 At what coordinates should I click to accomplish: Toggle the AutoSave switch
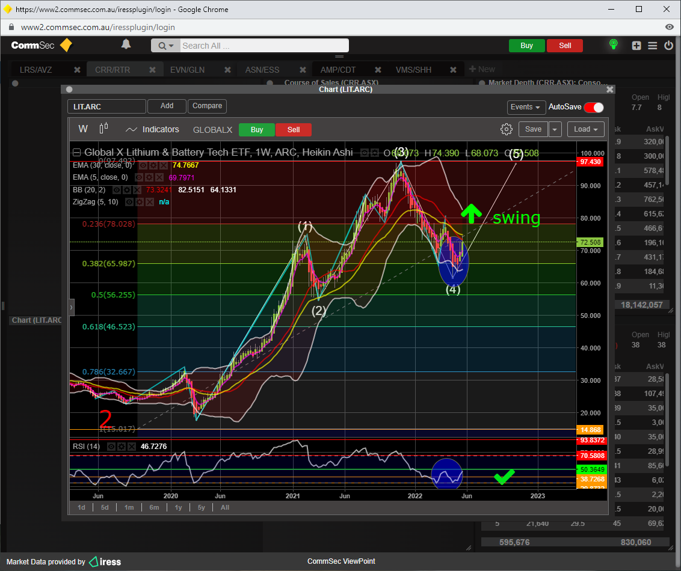(593, 107)
